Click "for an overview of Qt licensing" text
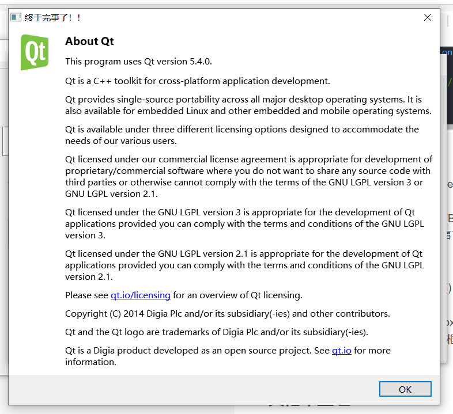The image size is (453, 414). 237,295
